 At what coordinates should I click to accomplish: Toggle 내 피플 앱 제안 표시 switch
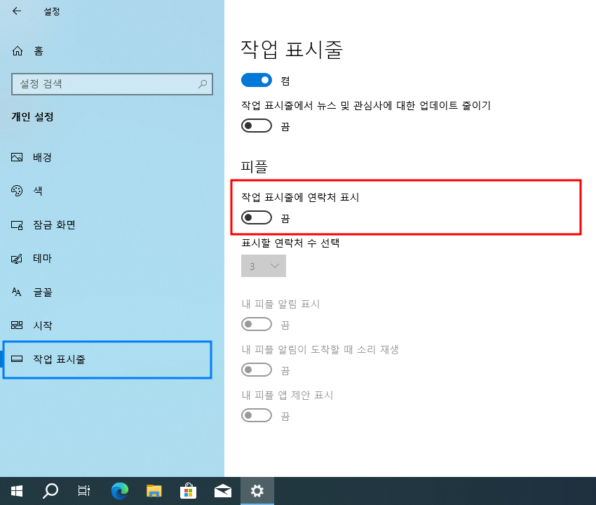pyautogui.click(x=257, y=416)
